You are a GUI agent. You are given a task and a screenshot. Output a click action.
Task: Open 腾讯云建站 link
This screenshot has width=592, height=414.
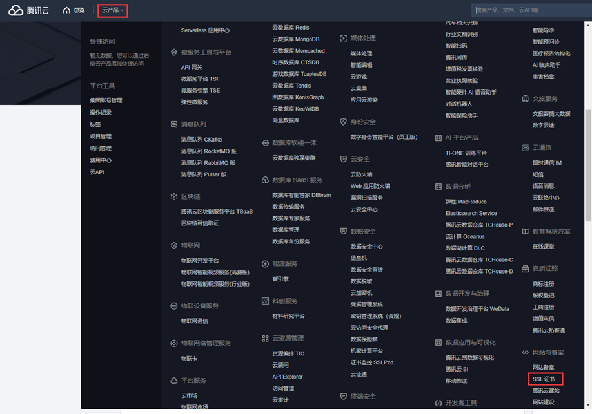tap(546, 391)
